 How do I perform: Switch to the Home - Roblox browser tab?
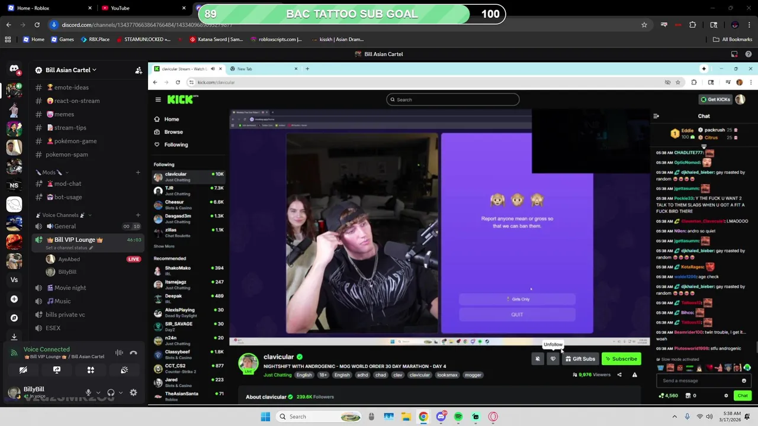[49, 8]
